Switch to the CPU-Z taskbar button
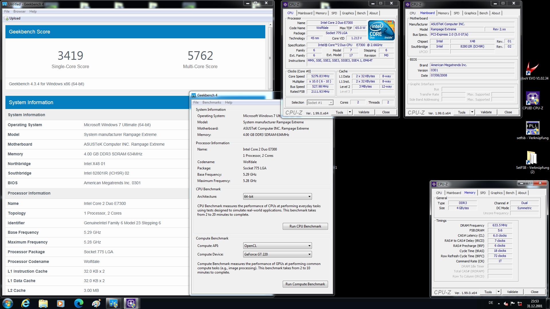This screenshot has height=309, width=550. coord(131,303)
